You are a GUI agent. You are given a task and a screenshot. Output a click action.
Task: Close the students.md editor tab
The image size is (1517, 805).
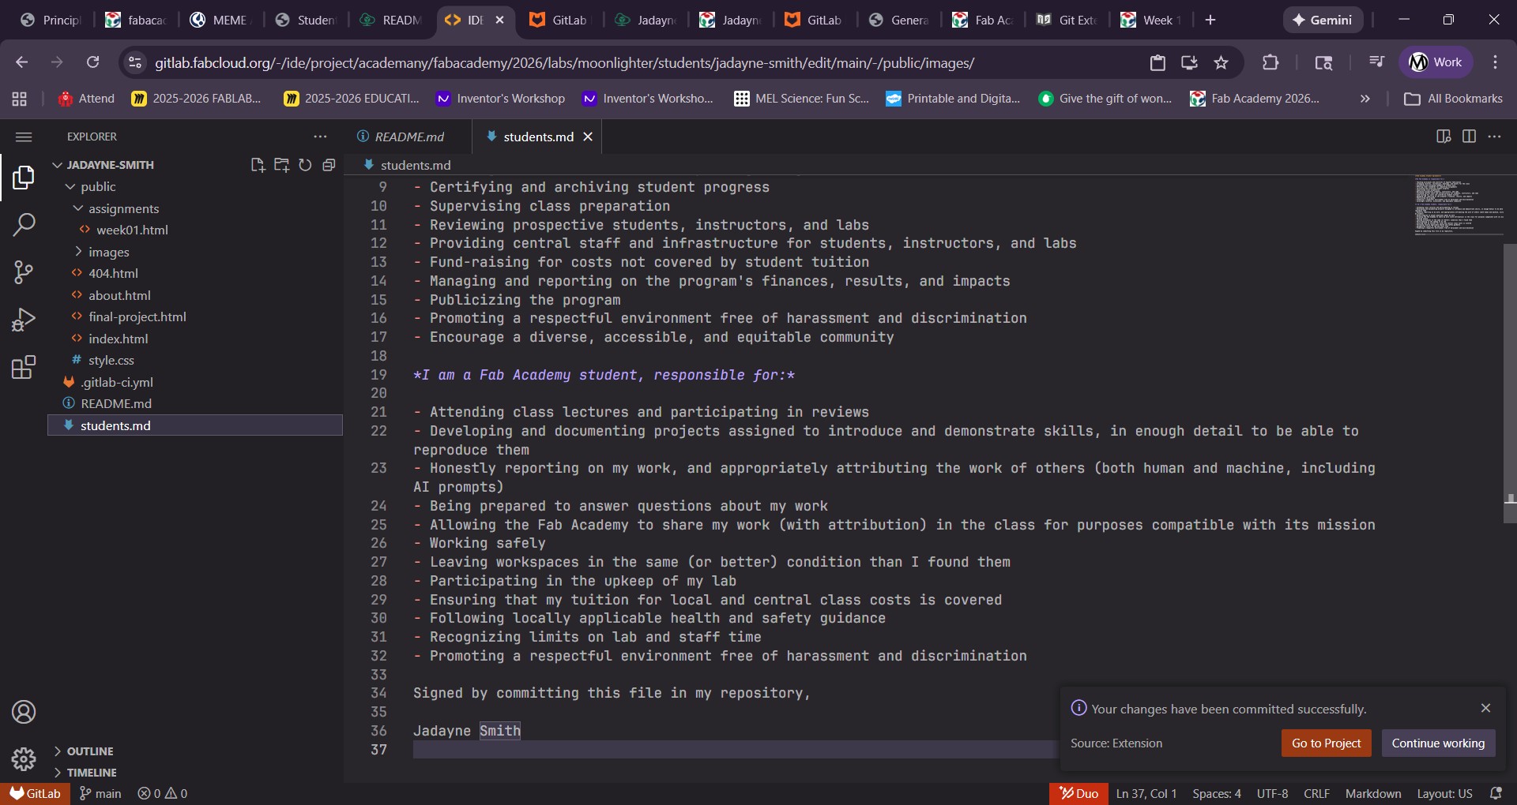pos(588,137)
